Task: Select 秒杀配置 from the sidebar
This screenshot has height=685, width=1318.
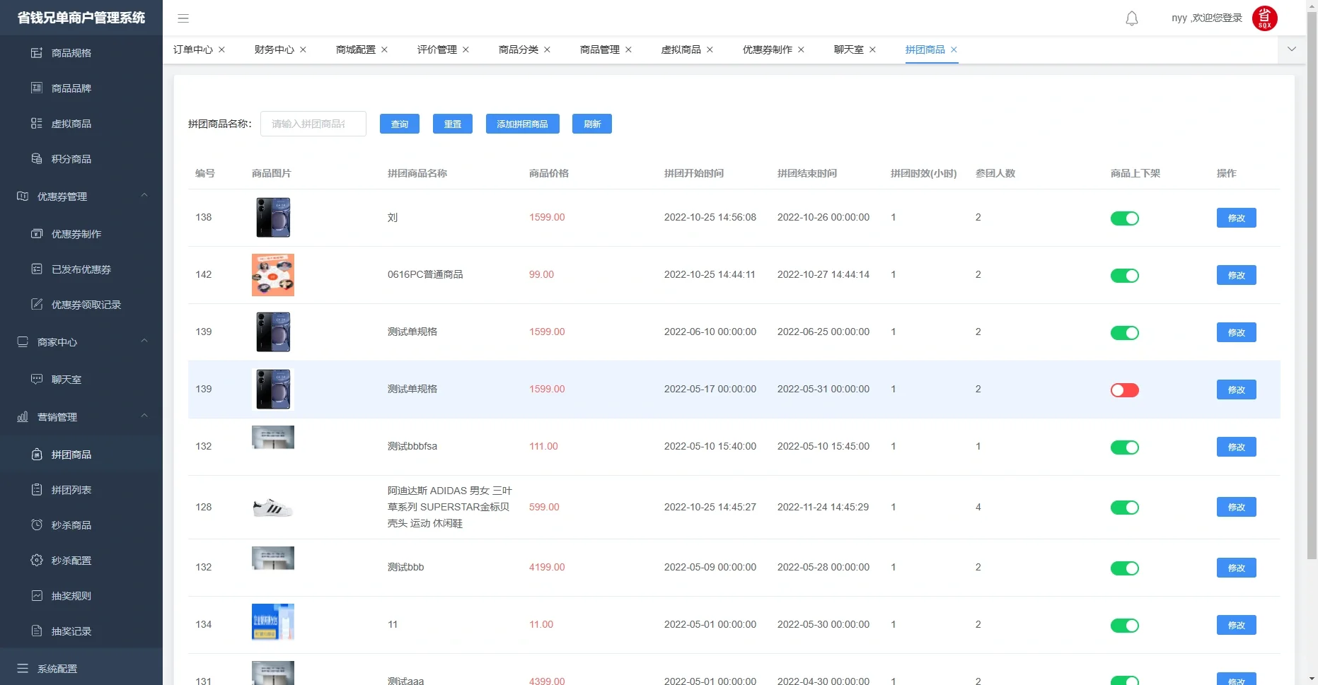Action: click(x=71, y=560)
